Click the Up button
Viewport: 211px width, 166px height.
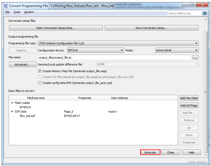[189, 128]
